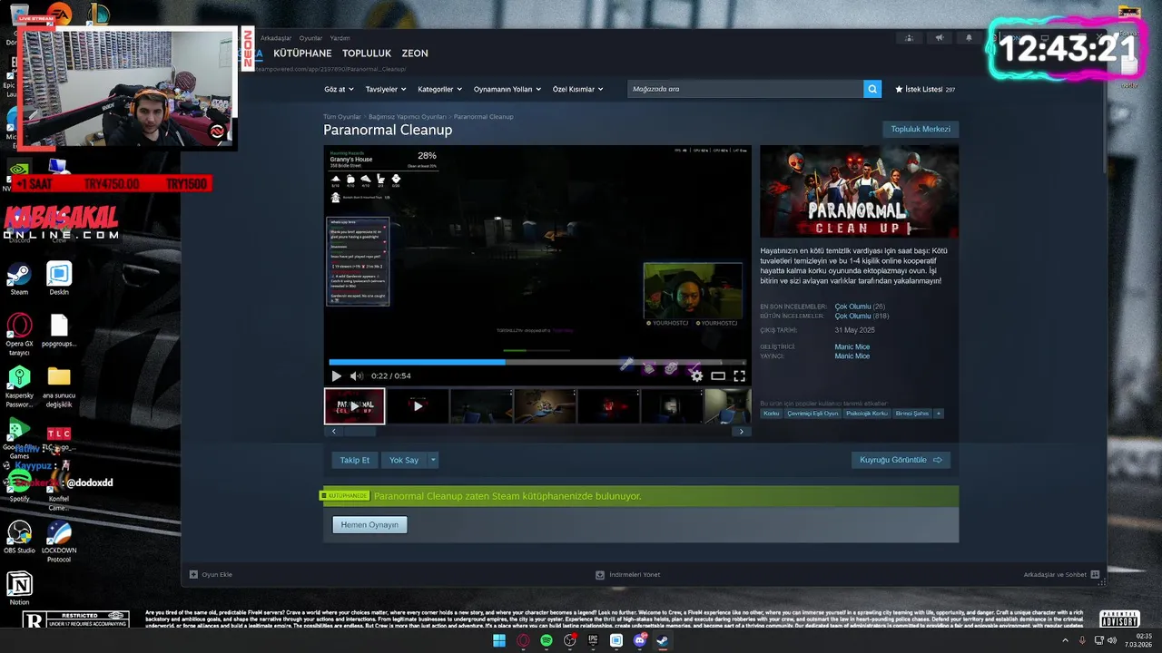This screenshot has width=1162, height=653.
Task: Play the trailer video
Action: 336,375
